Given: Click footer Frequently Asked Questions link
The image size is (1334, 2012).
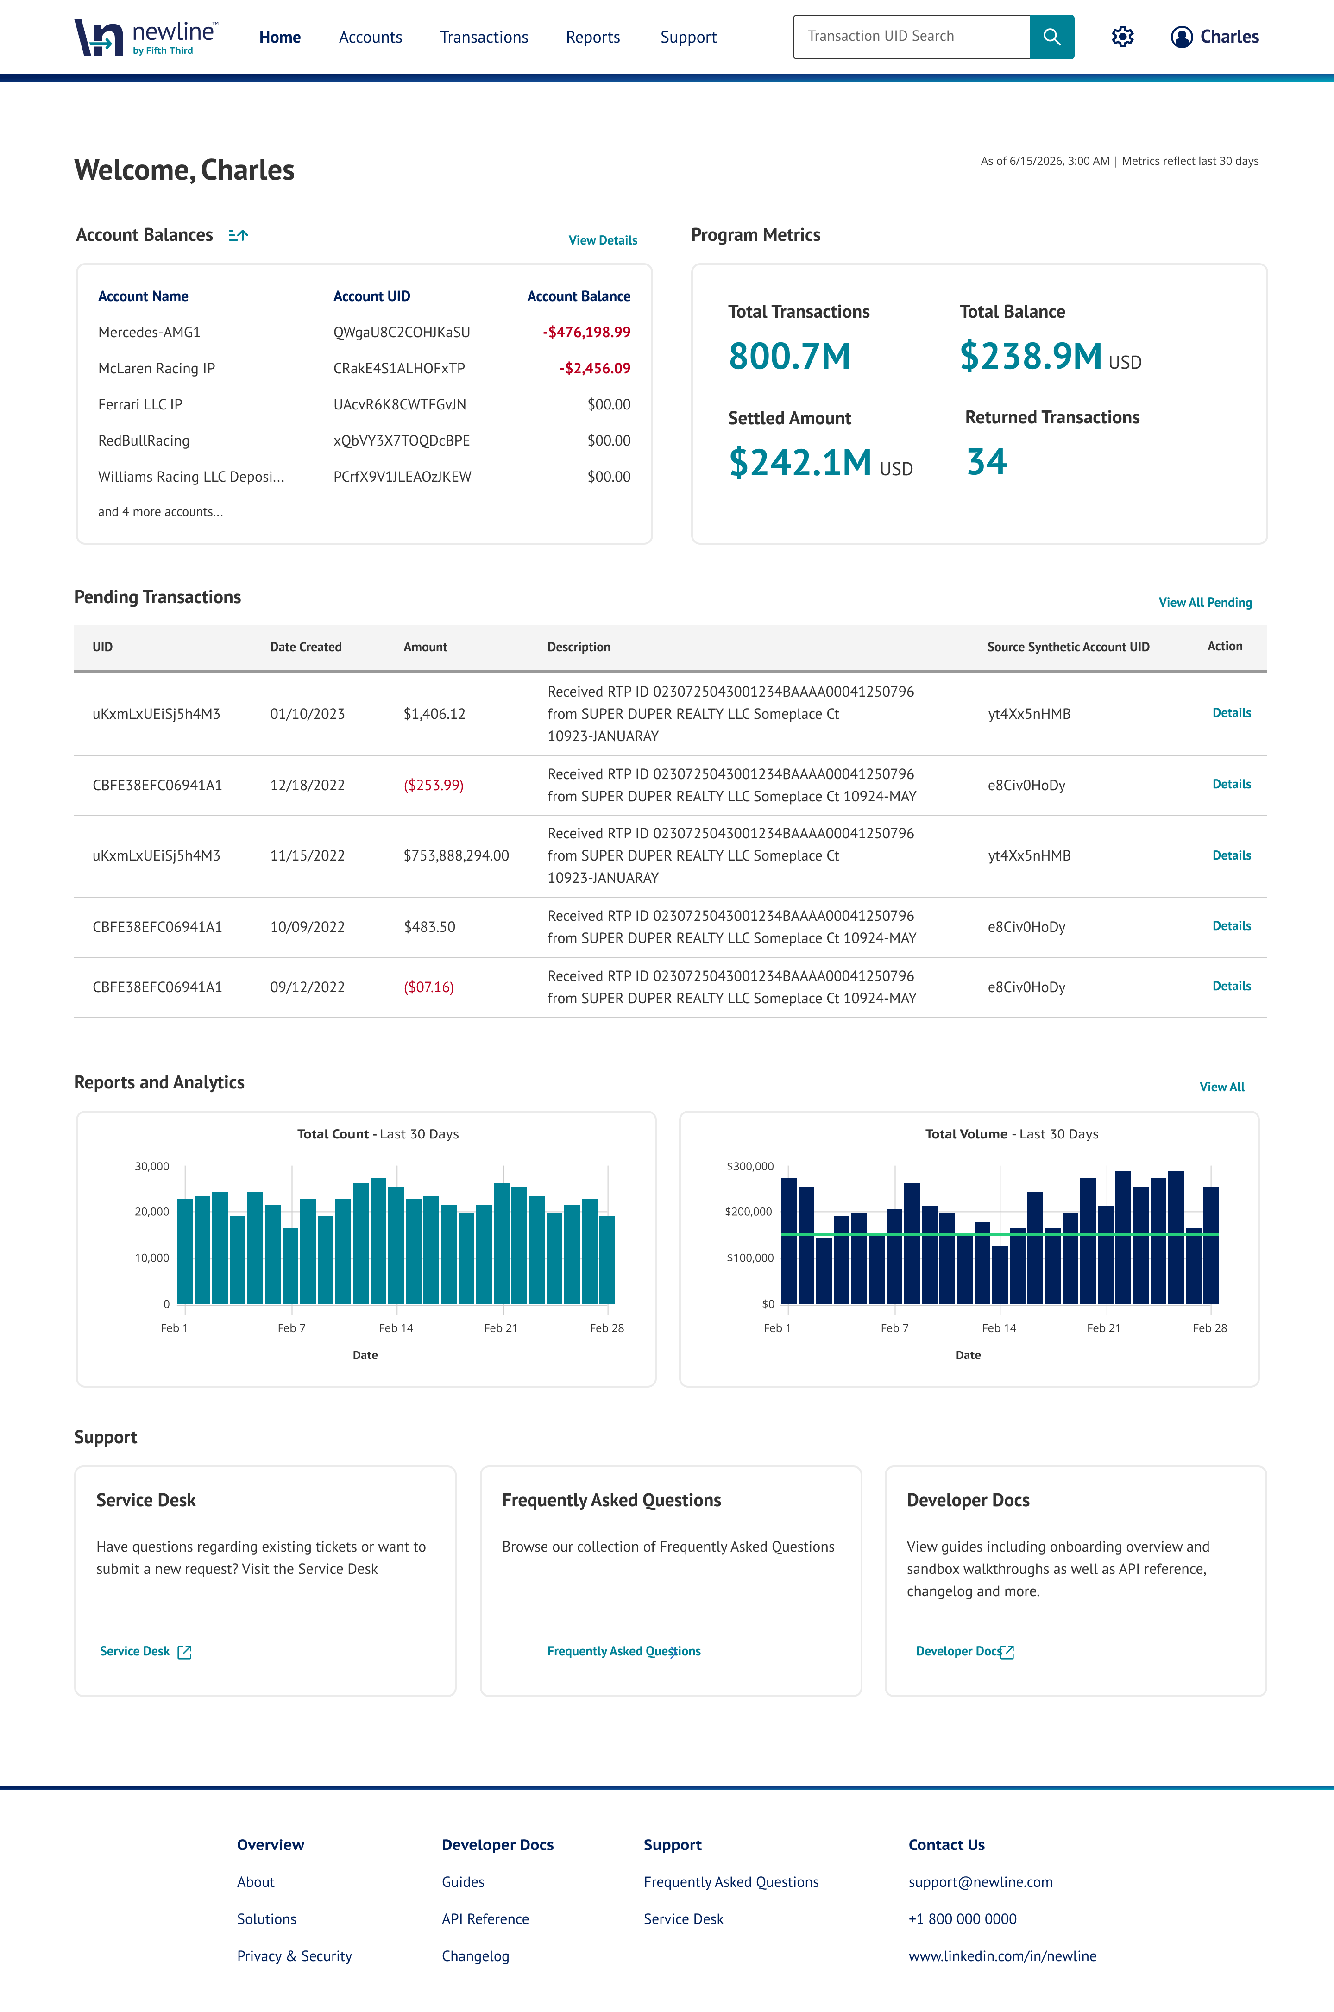Looking at the screenshot, I should (731, 1882).
